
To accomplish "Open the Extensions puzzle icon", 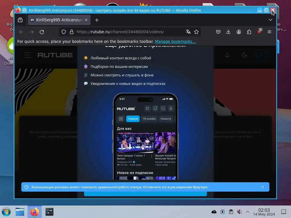I will [x=249, y=32].
